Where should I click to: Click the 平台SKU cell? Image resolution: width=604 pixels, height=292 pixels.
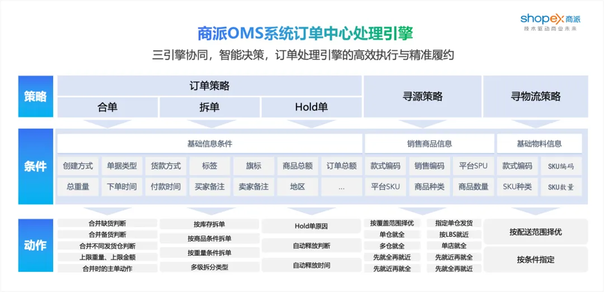click(385, 187)
